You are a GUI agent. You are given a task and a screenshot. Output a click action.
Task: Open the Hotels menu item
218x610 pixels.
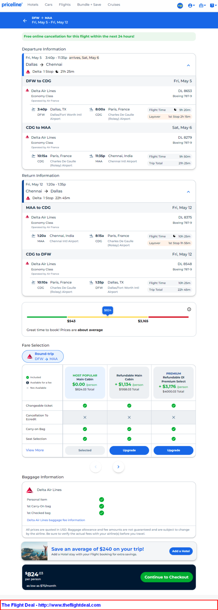(x=33, y=5)
